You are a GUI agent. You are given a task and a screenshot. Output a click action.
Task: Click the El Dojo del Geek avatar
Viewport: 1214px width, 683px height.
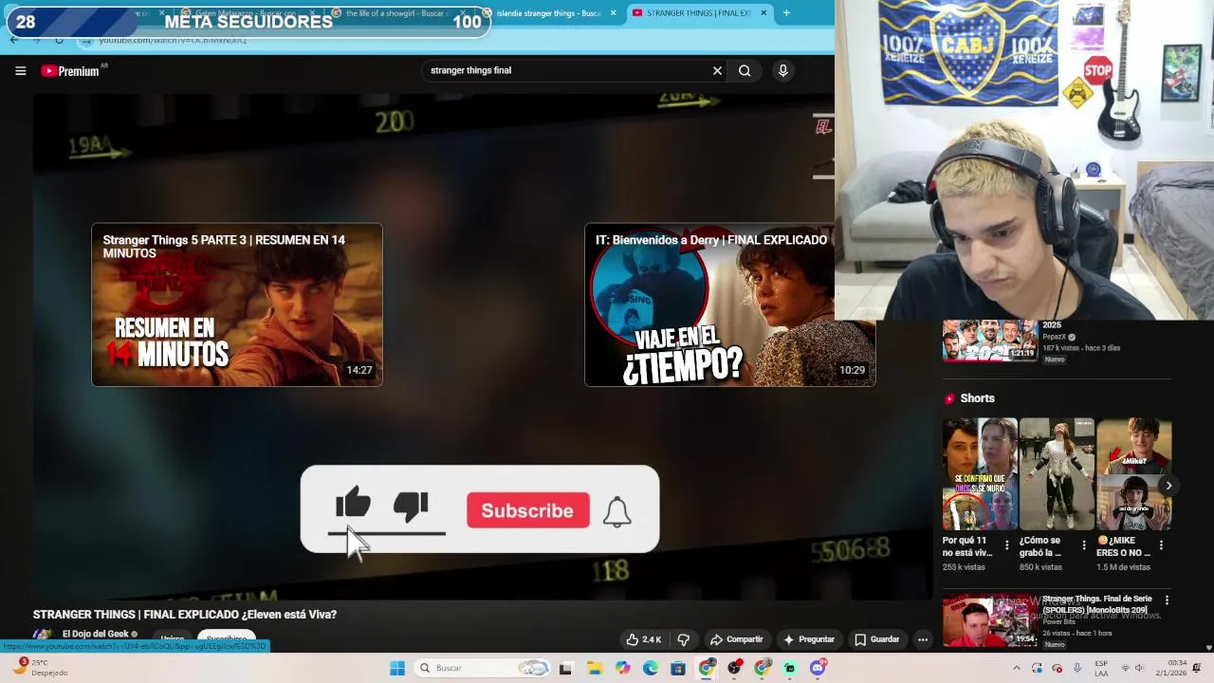[x=43, y=636]
